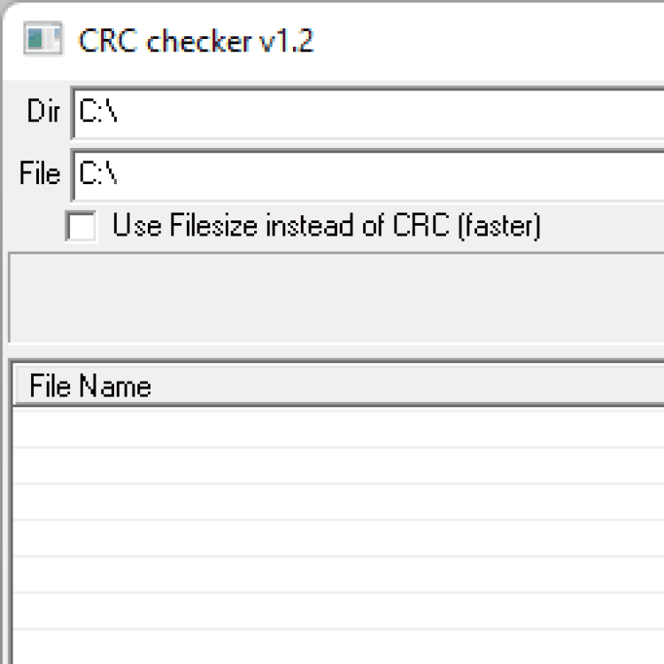Sort by the File Name column header
664x664 pixels.
coord(90,386)
